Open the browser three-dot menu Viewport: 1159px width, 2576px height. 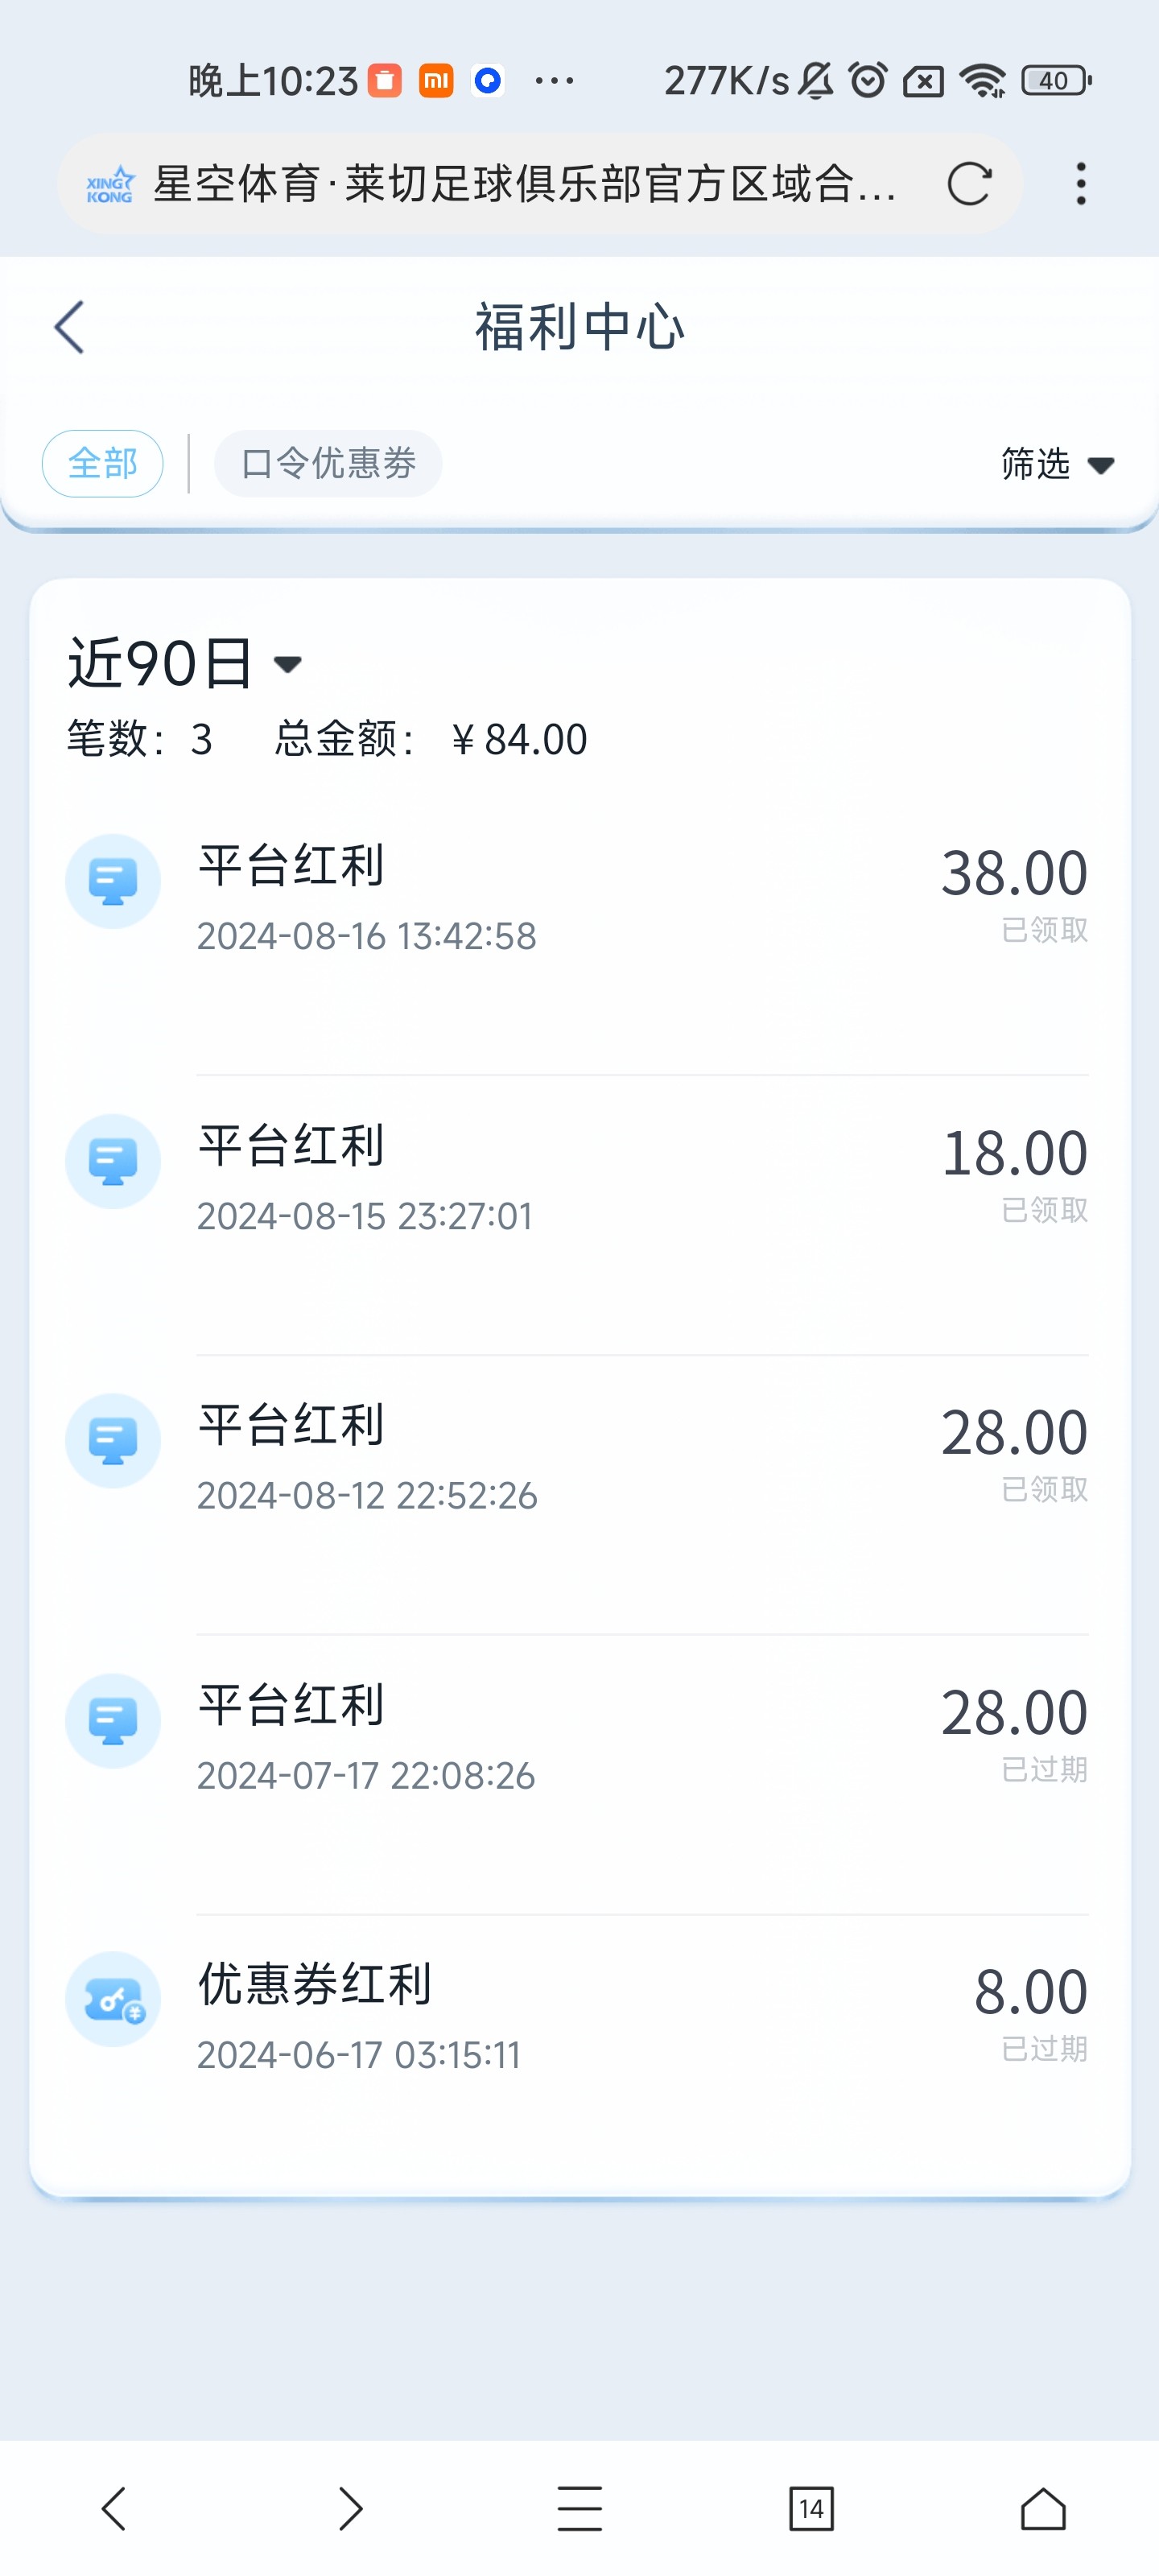(x=1080, y=184)
